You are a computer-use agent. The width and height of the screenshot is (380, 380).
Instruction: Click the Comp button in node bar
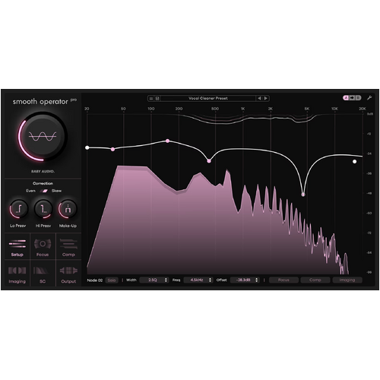[315, 280]
